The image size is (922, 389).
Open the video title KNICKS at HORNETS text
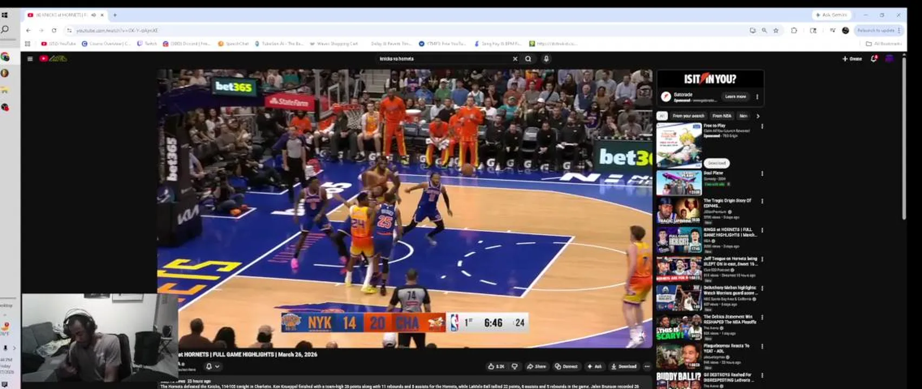pyautogui.click(x=248, y=354)
